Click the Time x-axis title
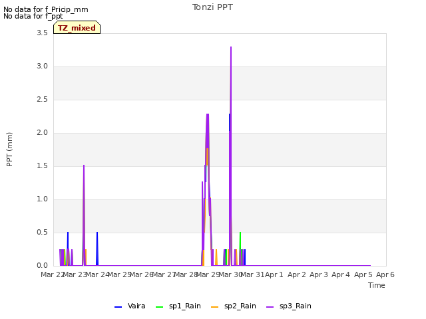Viewport: 426px width, 319px height. 377,285
